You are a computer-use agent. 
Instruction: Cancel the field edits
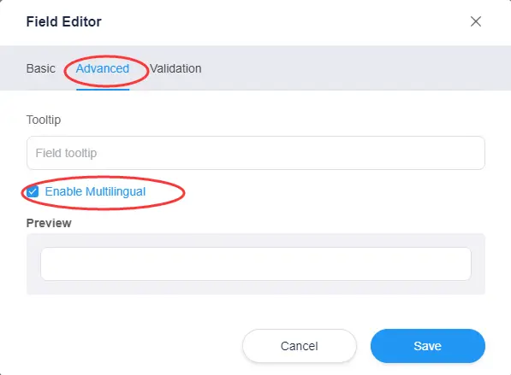pyautogui.click(x=300, y=346)
